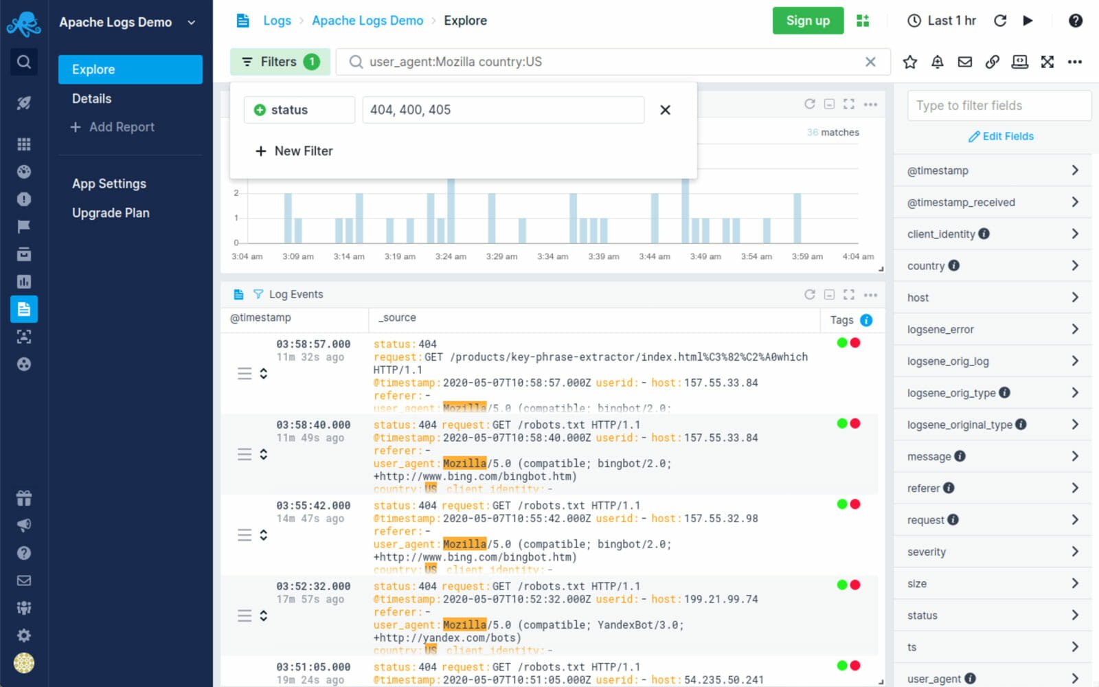1099x687 pixels.
Task: Toggle the Filters button
Action: coord(280,62)
